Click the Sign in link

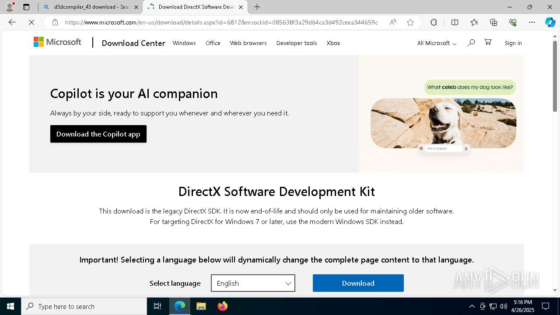(x=513, y=43)
